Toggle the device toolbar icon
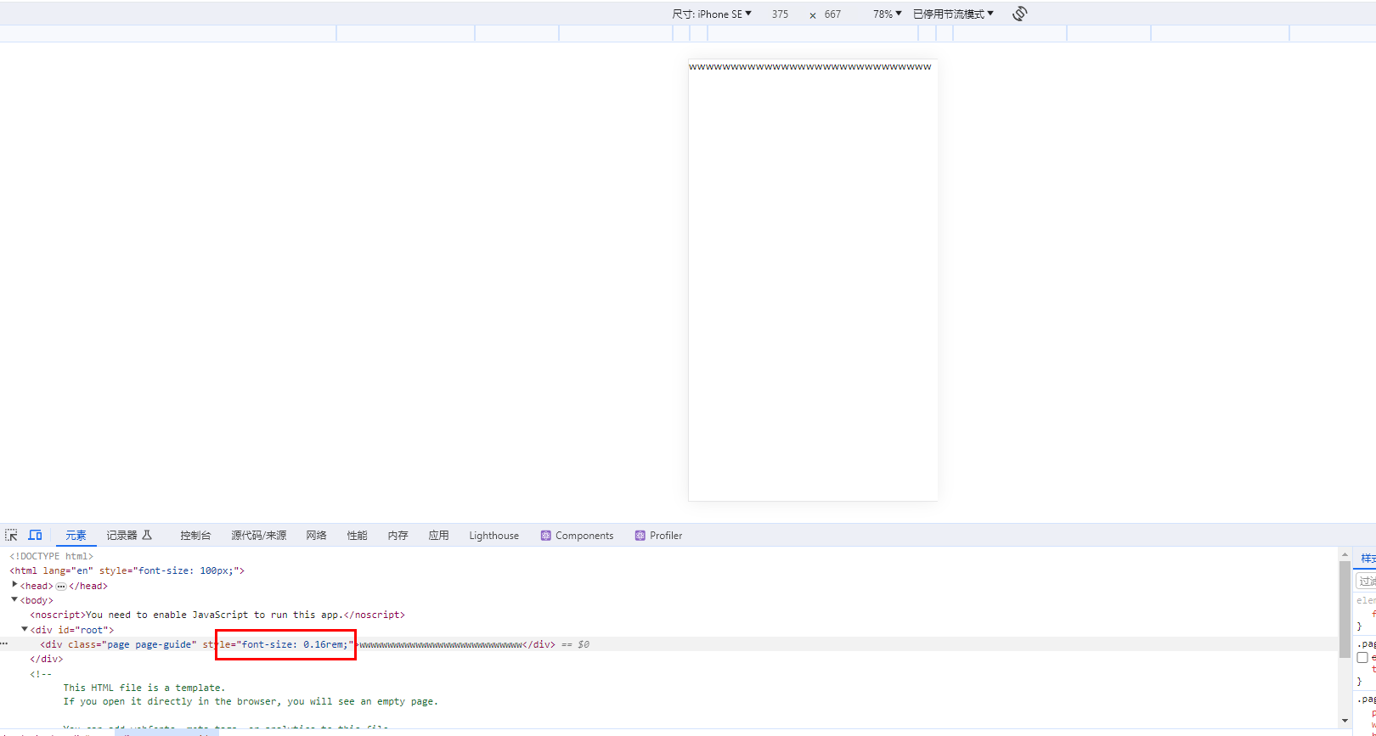The image size is (1376, 736). click(x=35, y=535)
